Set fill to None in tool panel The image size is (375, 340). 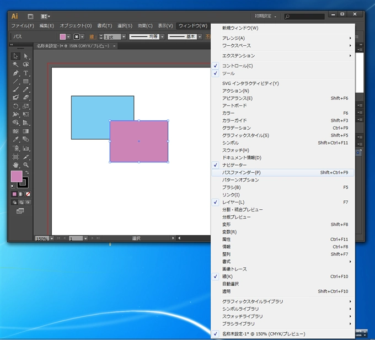coord(28,194)
